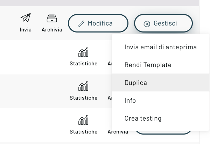210x144 pixels.
Task: Click Archivia label in the bottom row
Action: click(118, 132)
